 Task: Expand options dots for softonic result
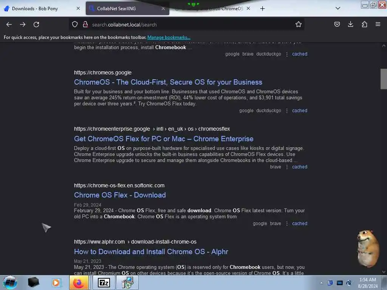tap(286, 224)
